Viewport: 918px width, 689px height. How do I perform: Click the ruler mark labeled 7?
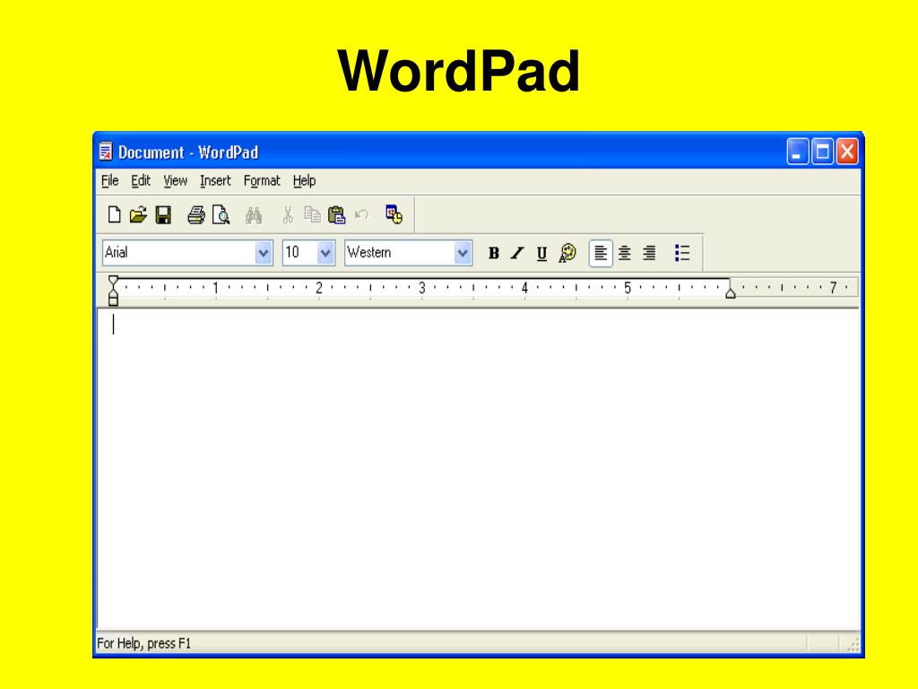click(x=833, y=288)
